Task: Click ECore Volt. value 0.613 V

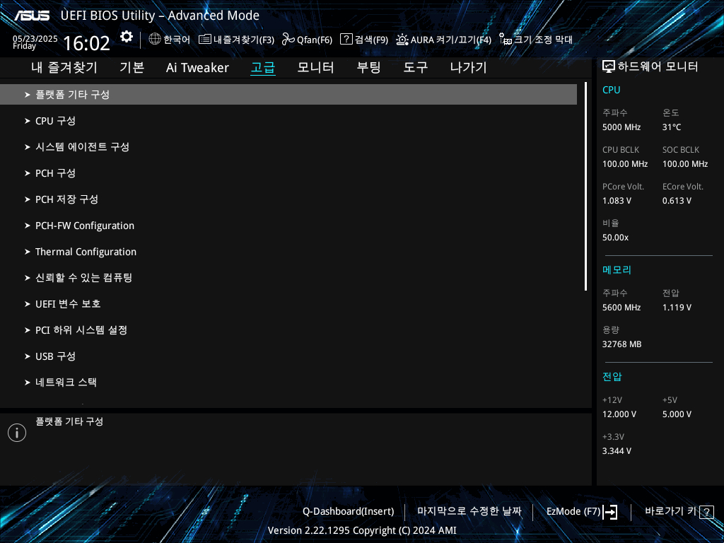Action: tap(677, 201)
